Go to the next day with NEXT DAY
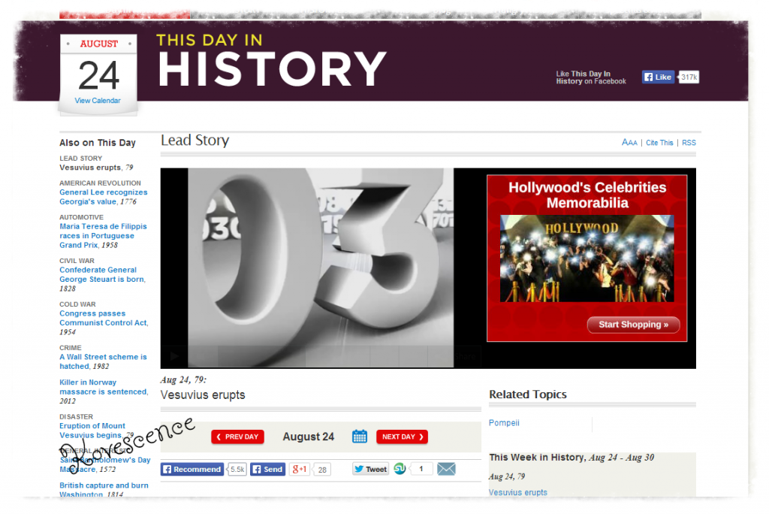 [403, 437]
